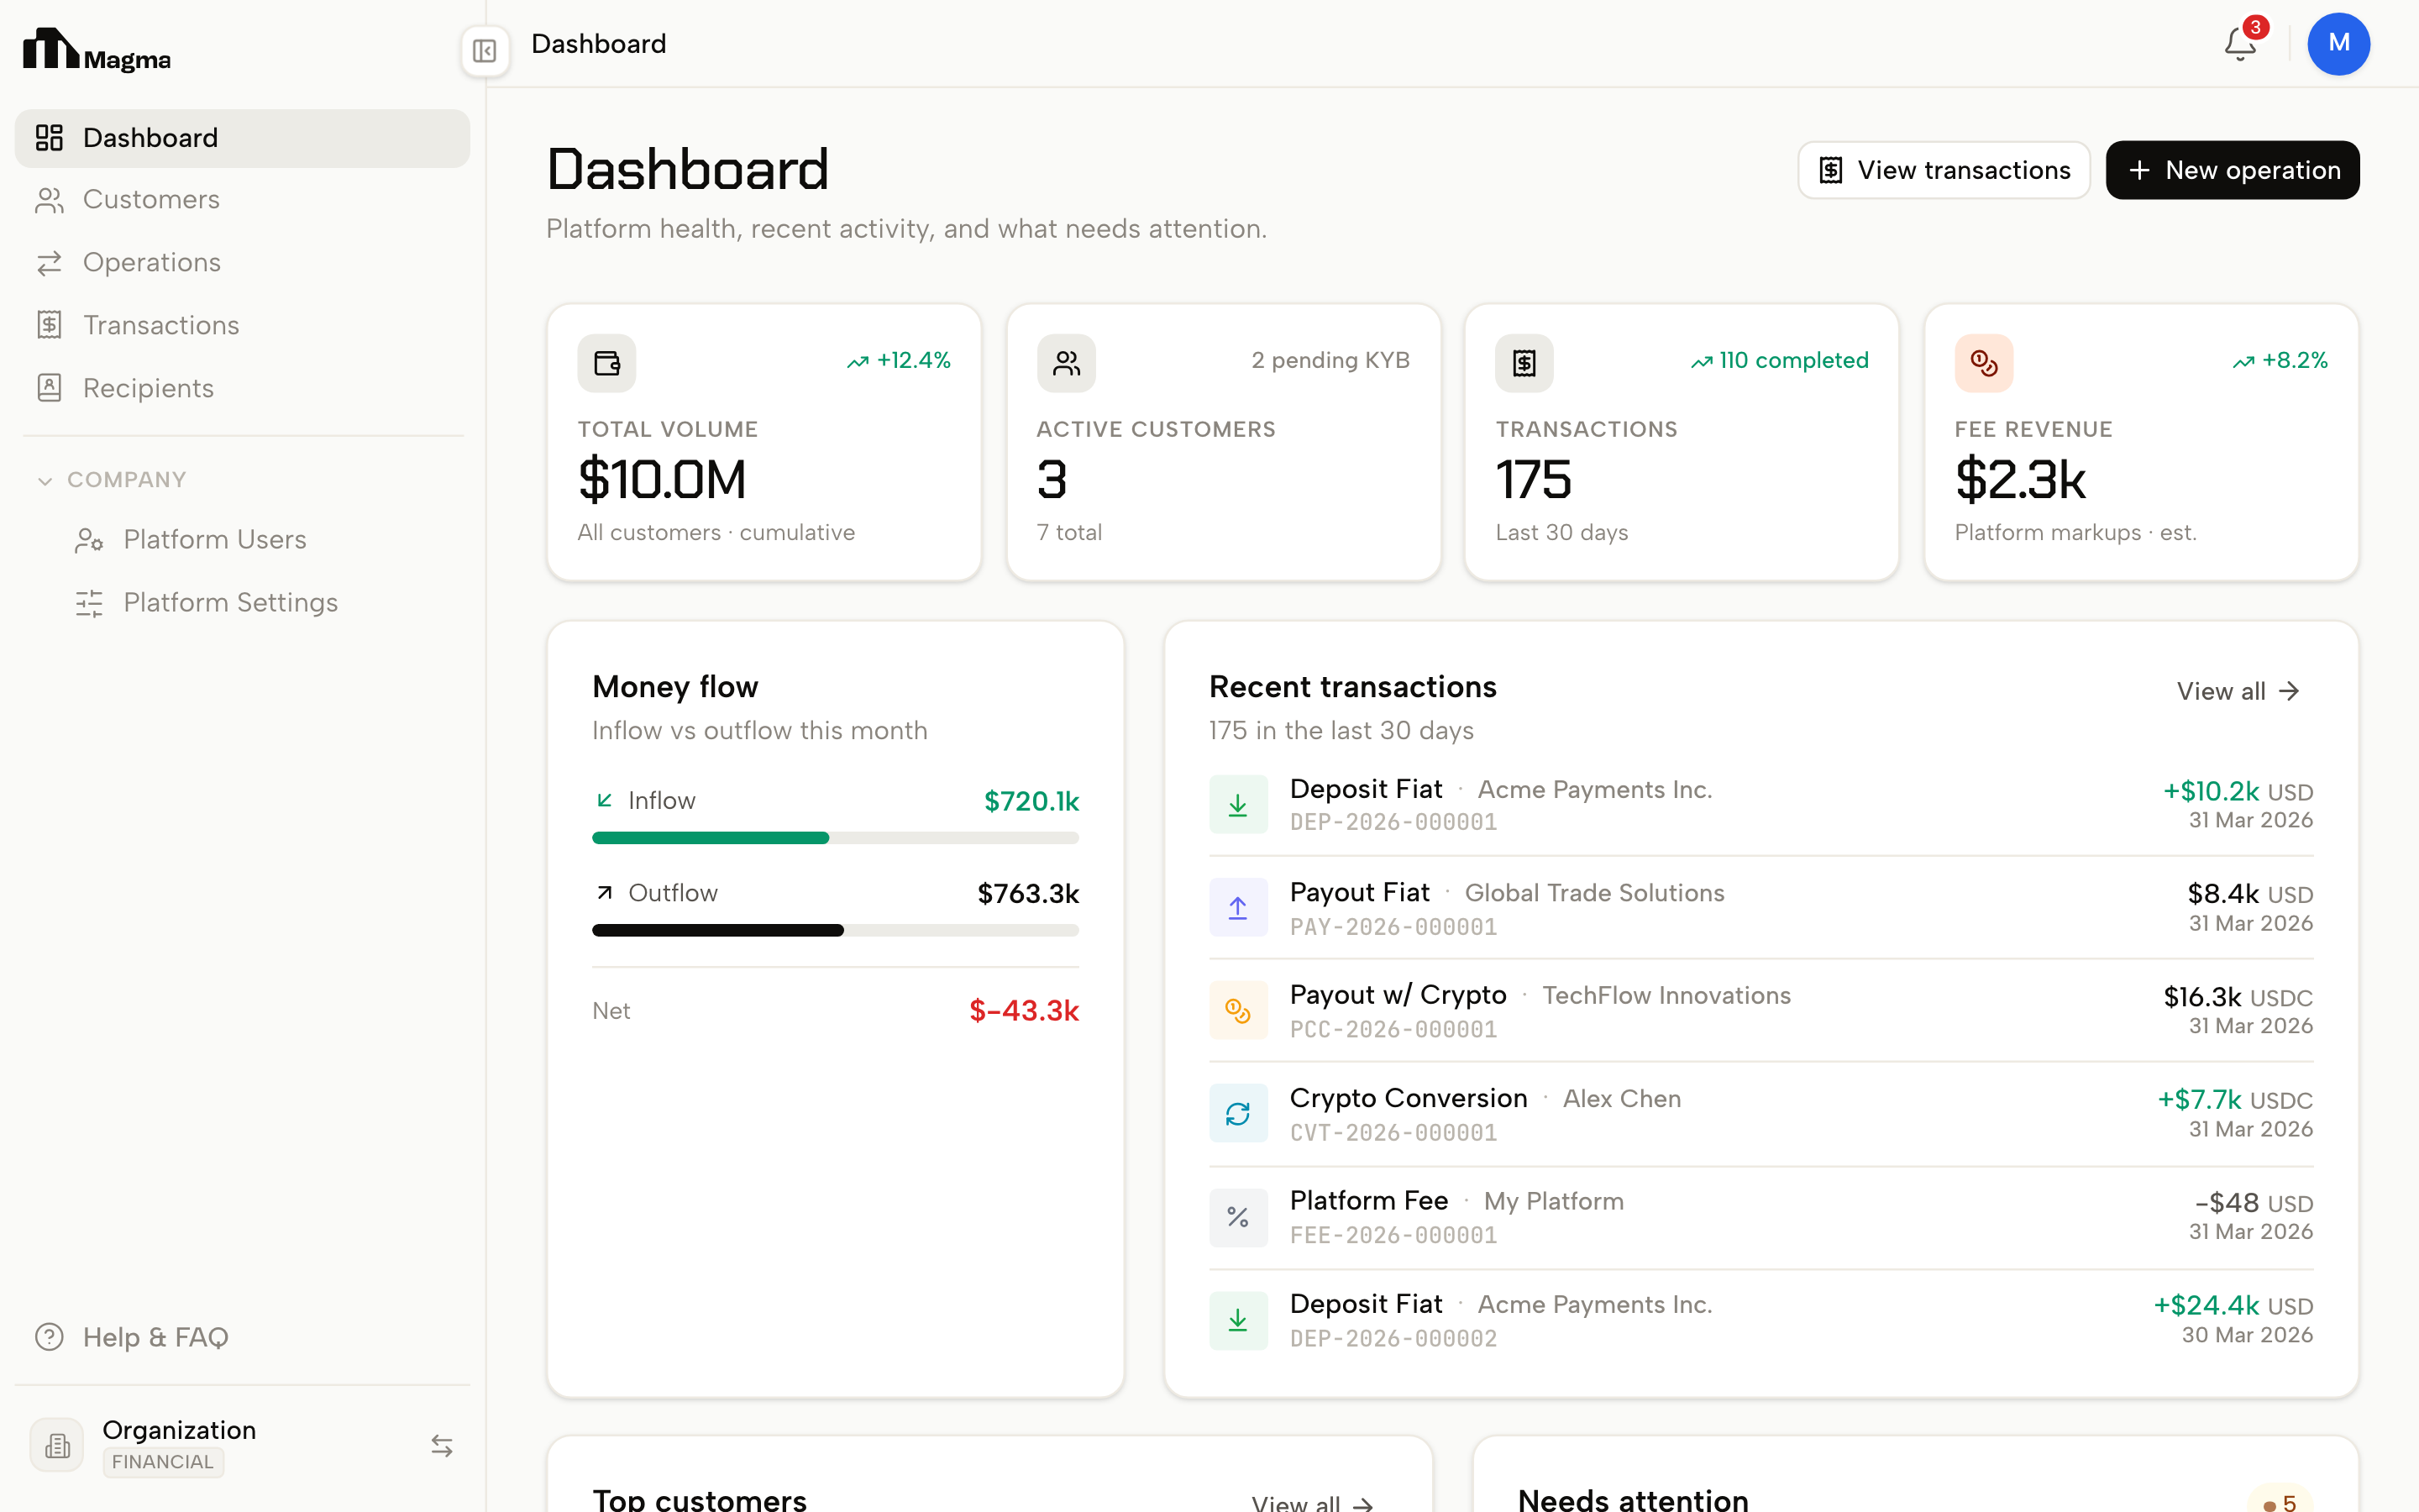Image resolution: width=2419 pixels, height=1512 pixels.
Task: Navigate to Transactions in sidebar
Action: click(x=242, y=325)
